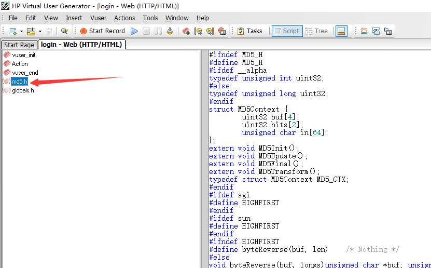Image resolution: width=431 pixels, height=268 pixels.
Task: Switch to Script view
Action: pyautogui.click(x=287, y=31)
